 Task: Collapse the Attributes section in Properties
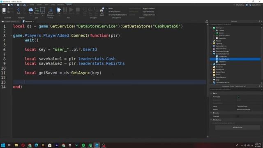click(211, 120)
